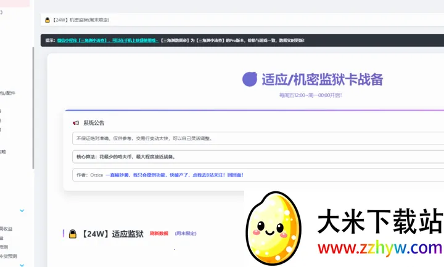Click the golden rice mascot logo
The width and height of the screenshot is (444, 267).
pos(274,228)
